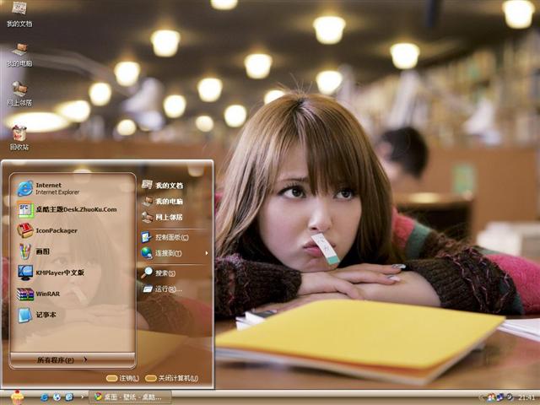Expand the quick launch overflow chevron
Image resolution: width=540 pixels, height=405 pixels.
tap(82, 397)
